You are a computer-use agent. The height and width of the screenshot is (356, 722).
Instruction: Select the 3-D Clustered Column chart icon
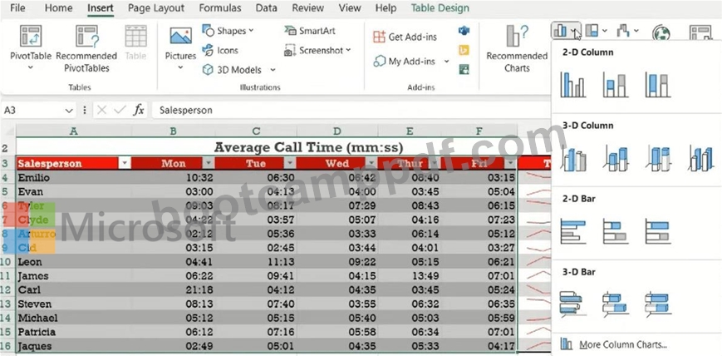tap(572, 158)
